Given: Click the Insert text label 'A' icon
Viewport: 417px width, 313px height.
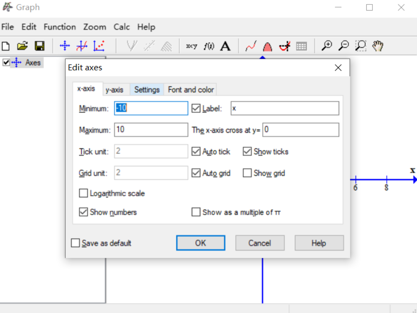Looking at the screenshot, I should click(x=225, y=46).
